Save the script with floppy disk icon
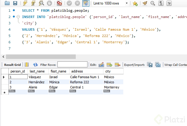The height and width of the screenshot is (126, 187). point(15,3)
